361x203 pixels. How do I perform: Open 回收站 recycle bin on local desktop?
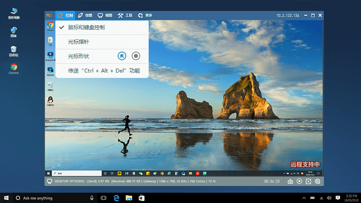pyautogui.click(x=14, y=51)
